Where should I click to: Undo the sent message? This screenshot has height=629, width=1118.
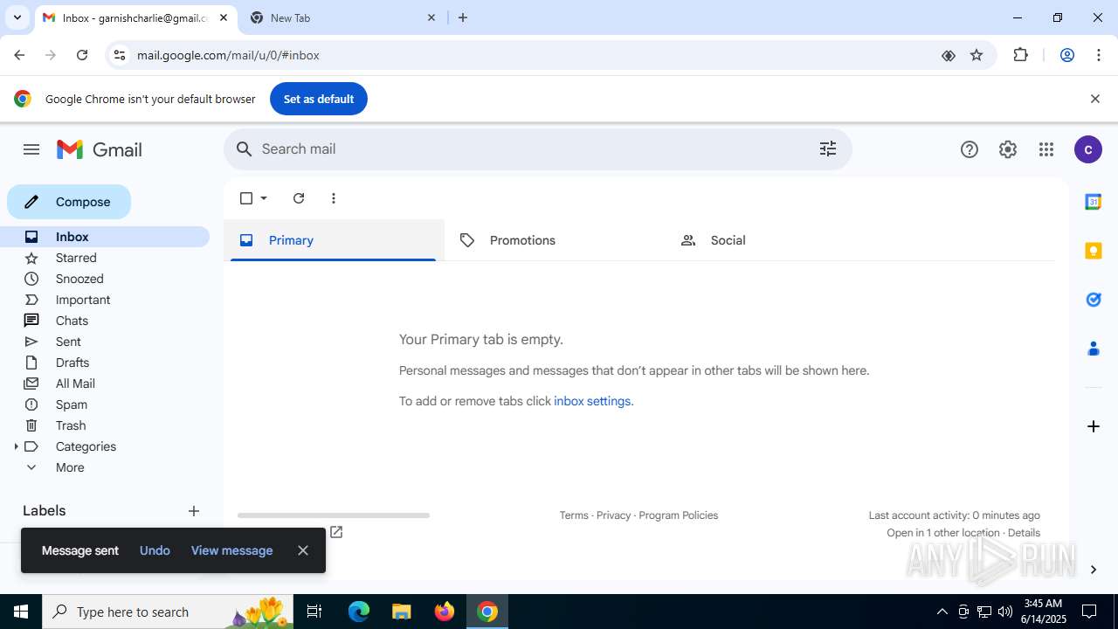[155, 550]
